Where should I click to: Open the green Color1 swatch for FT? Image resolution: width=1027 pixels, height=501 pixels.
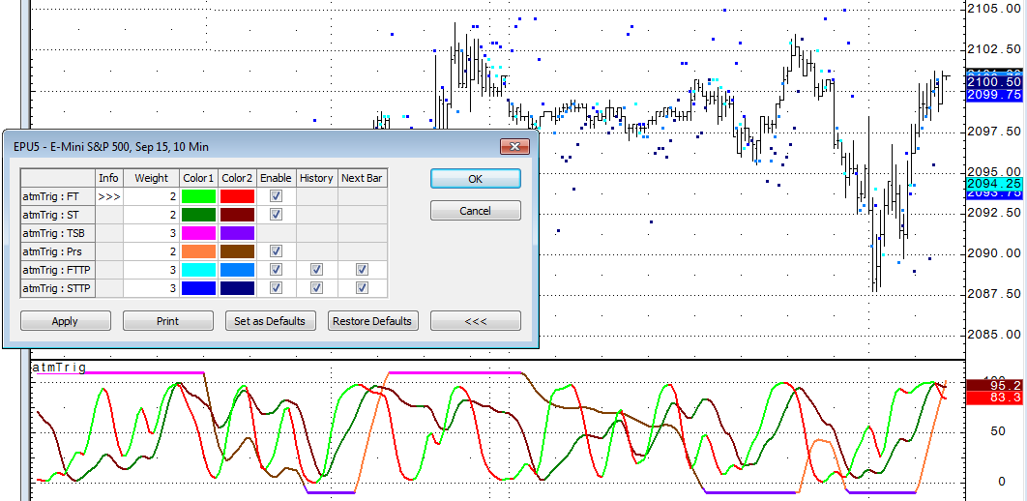[x=197, y=196]
